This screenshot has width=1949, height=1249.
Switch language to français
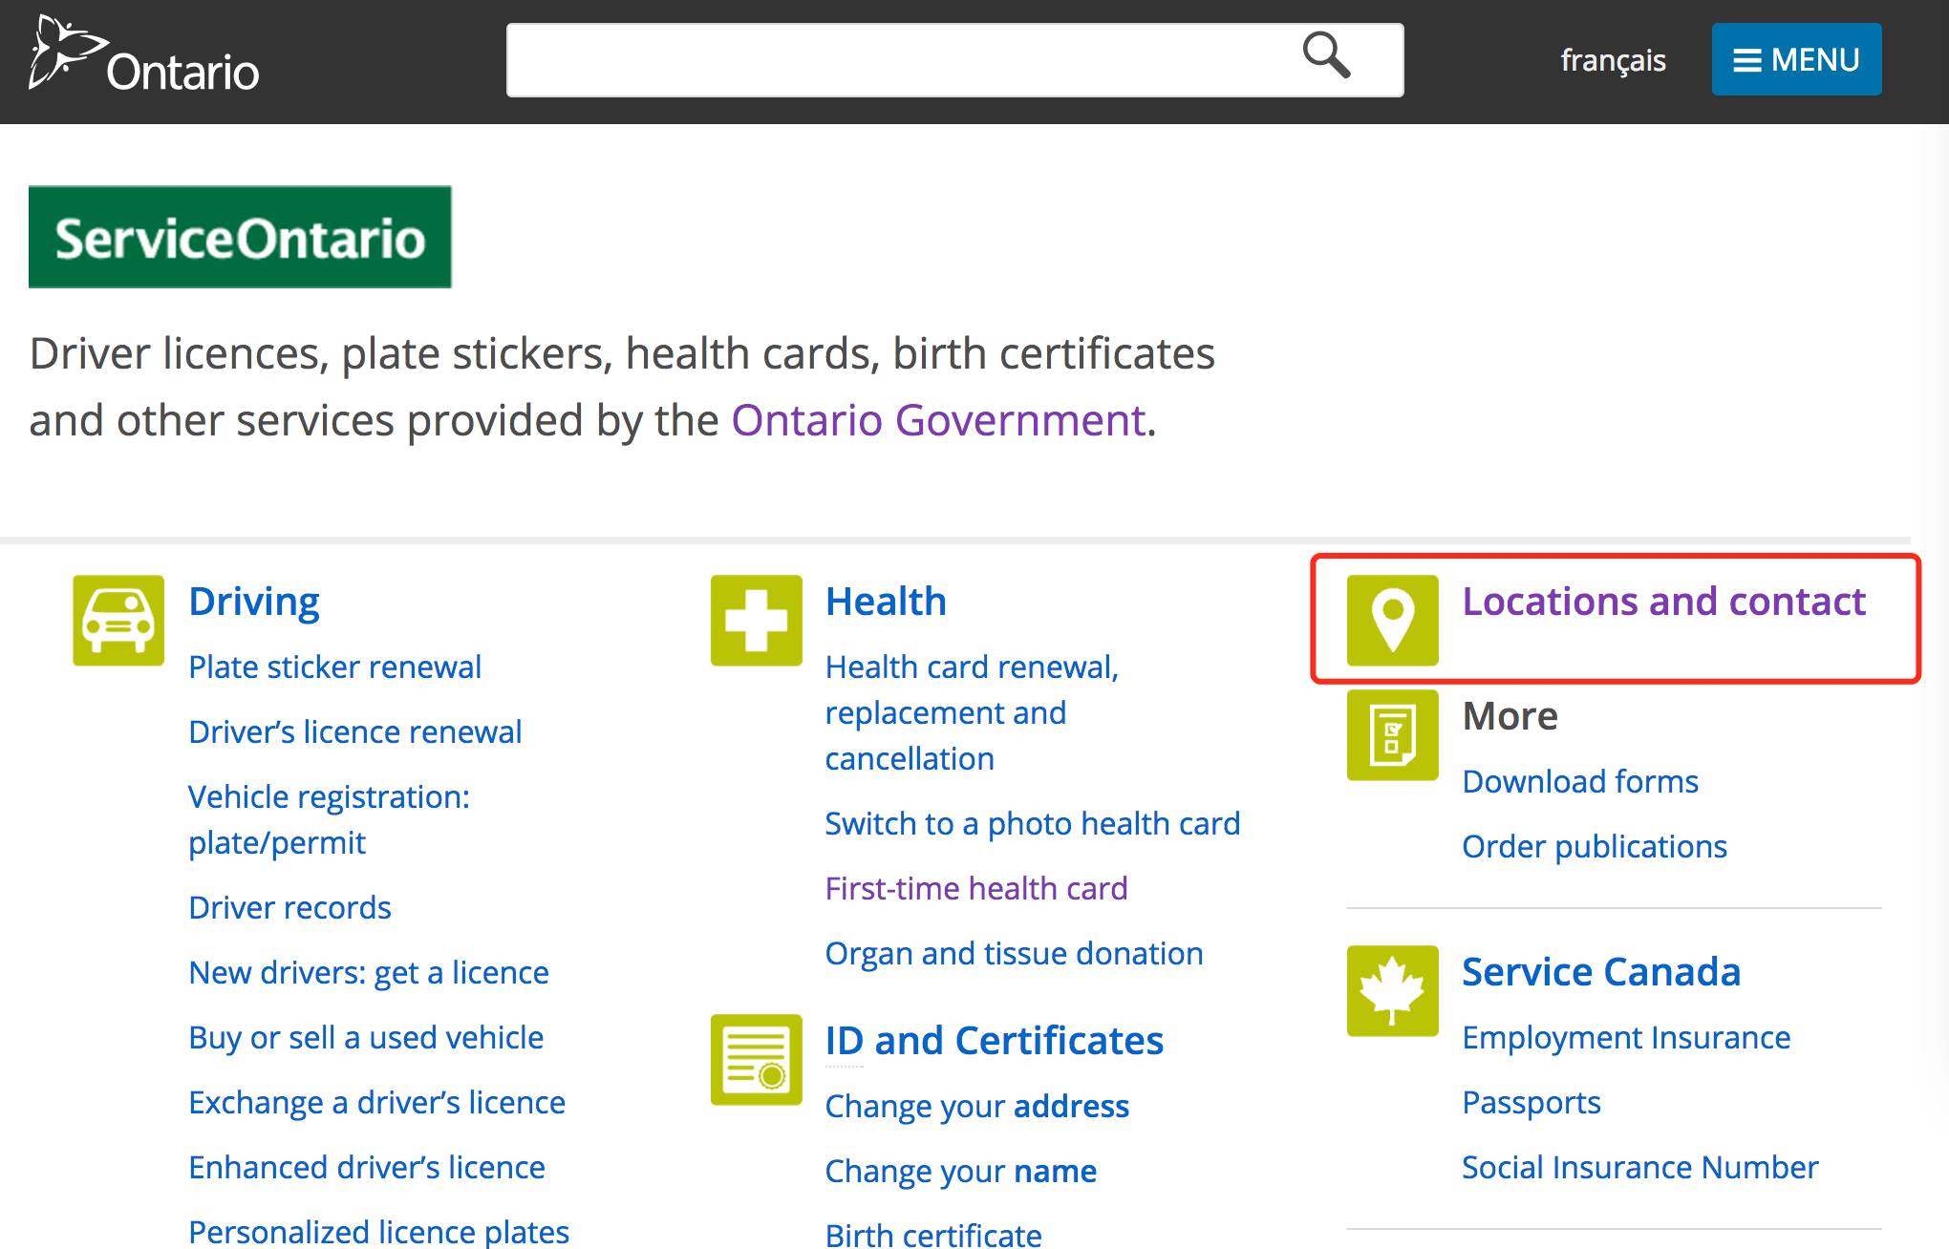tap(1613, 60)
